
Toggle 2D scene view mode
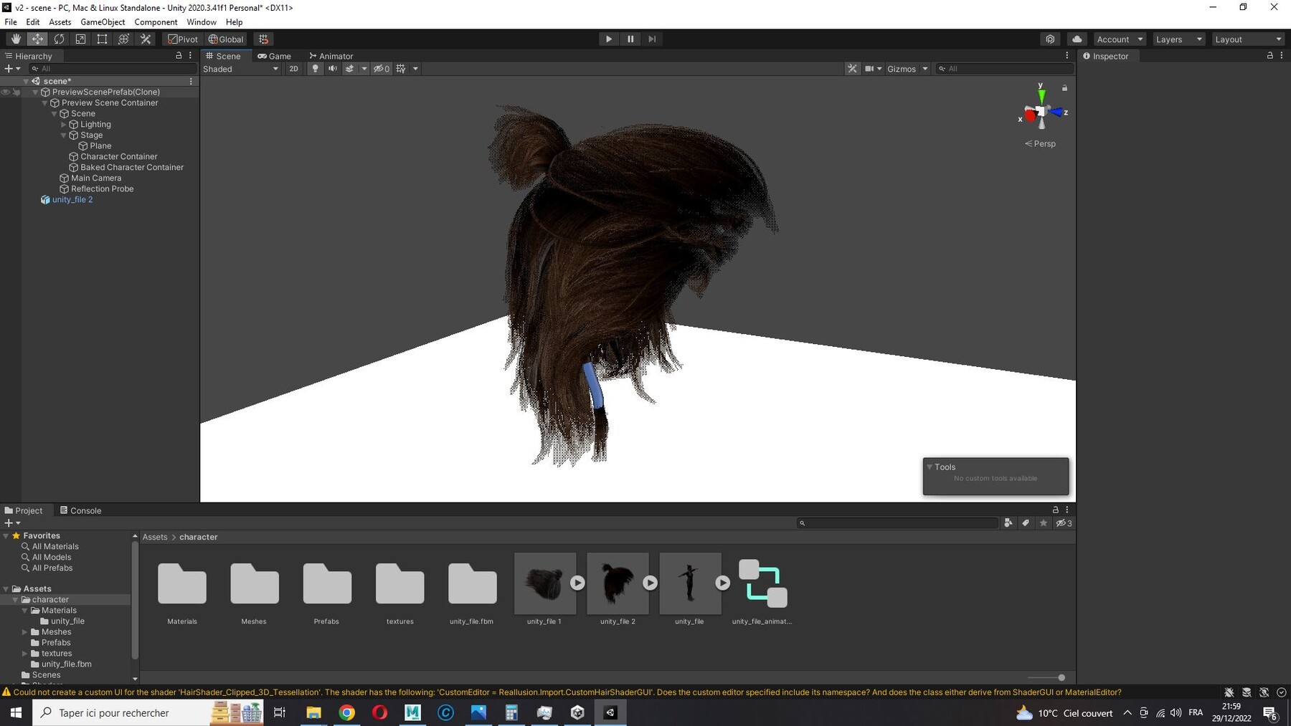click(x=293, y=69)
